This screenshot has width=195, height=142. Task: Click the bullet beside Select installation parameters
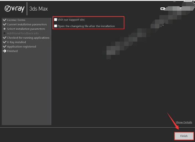pos(5,29)
